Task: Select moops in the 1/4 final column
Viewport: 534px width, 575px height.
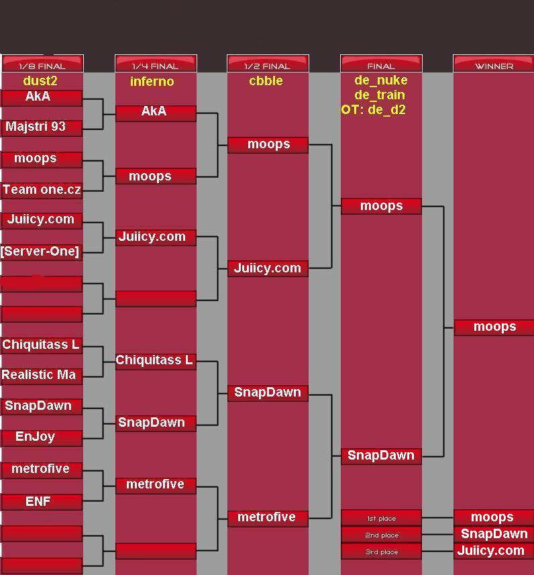Action: click(x=156, y=176)
